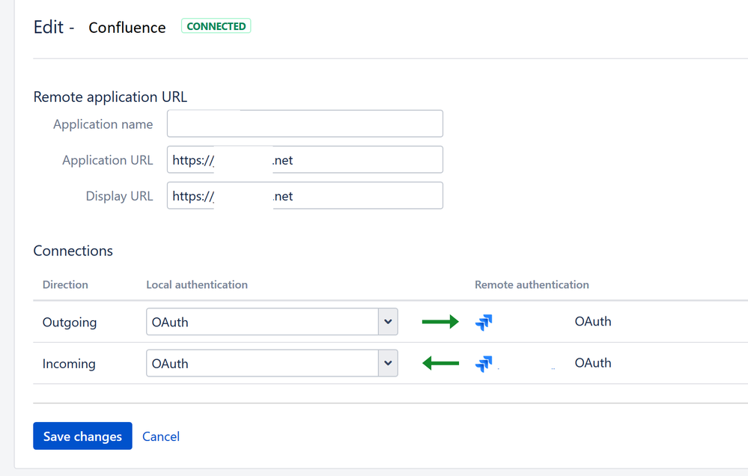Focus the Display URL field
The height and width of the screenshot is (476, 748).
[x=305, y=195]
